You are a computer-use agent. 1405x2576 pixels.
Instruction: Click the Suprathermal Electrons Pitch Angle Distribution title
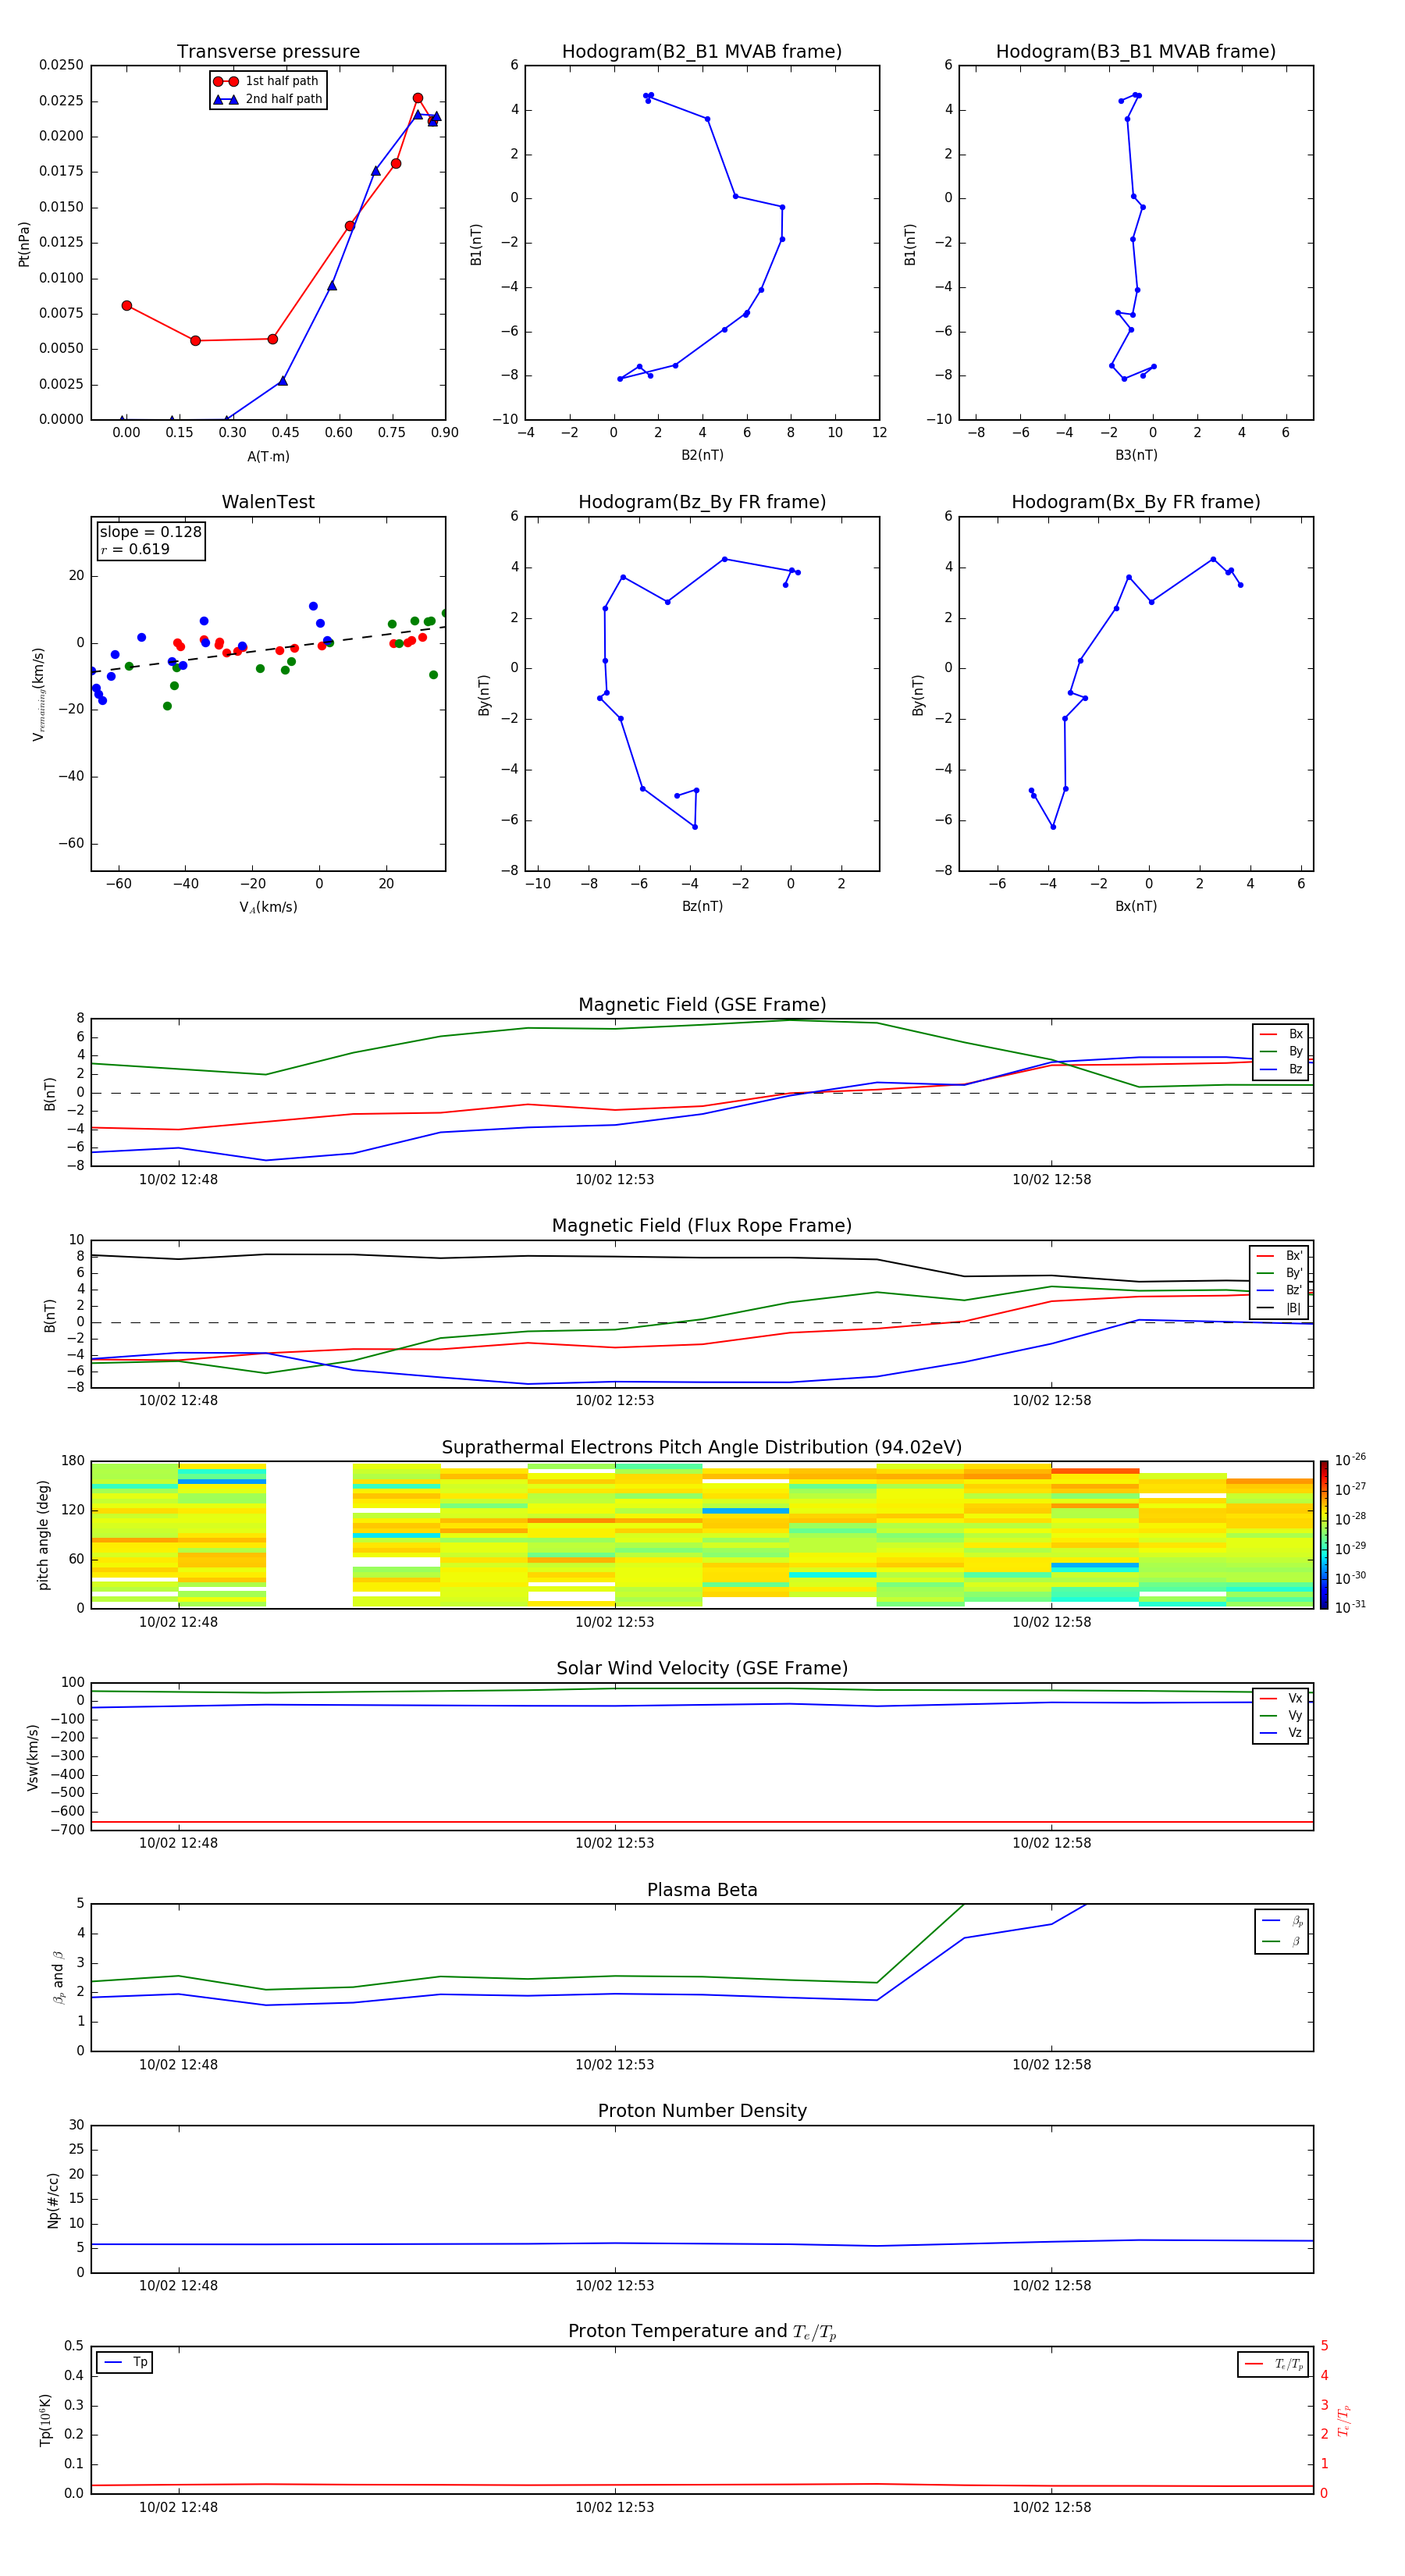pyautogui.click(x=702, y=1448)
